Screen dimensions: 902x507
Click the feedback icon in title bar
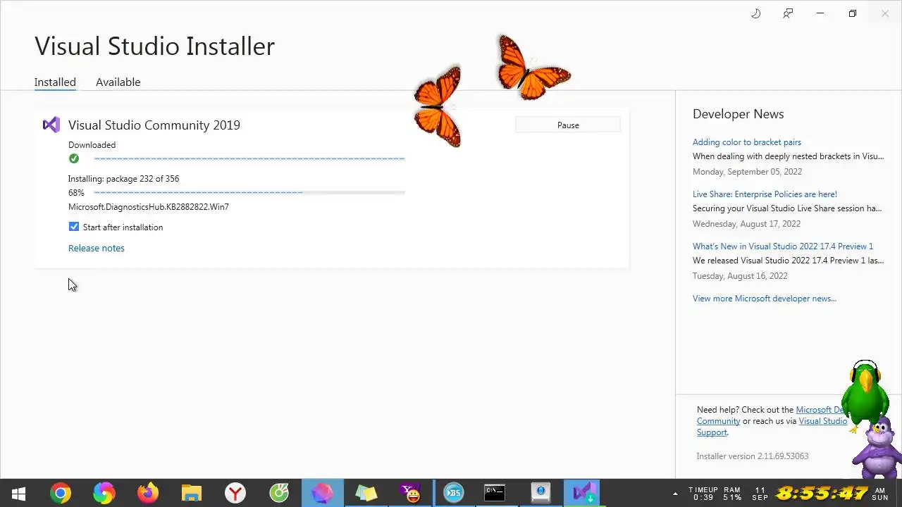pos(788,13)
